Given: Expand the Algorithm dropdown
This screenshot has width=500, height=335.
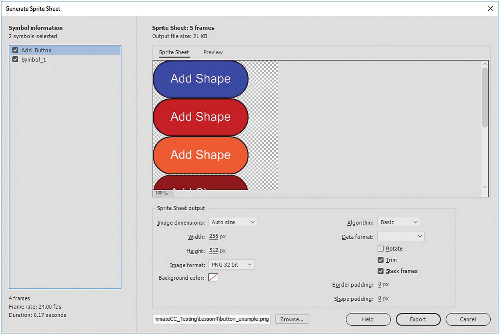Looking at the screenshot, I should pos(398,222).
